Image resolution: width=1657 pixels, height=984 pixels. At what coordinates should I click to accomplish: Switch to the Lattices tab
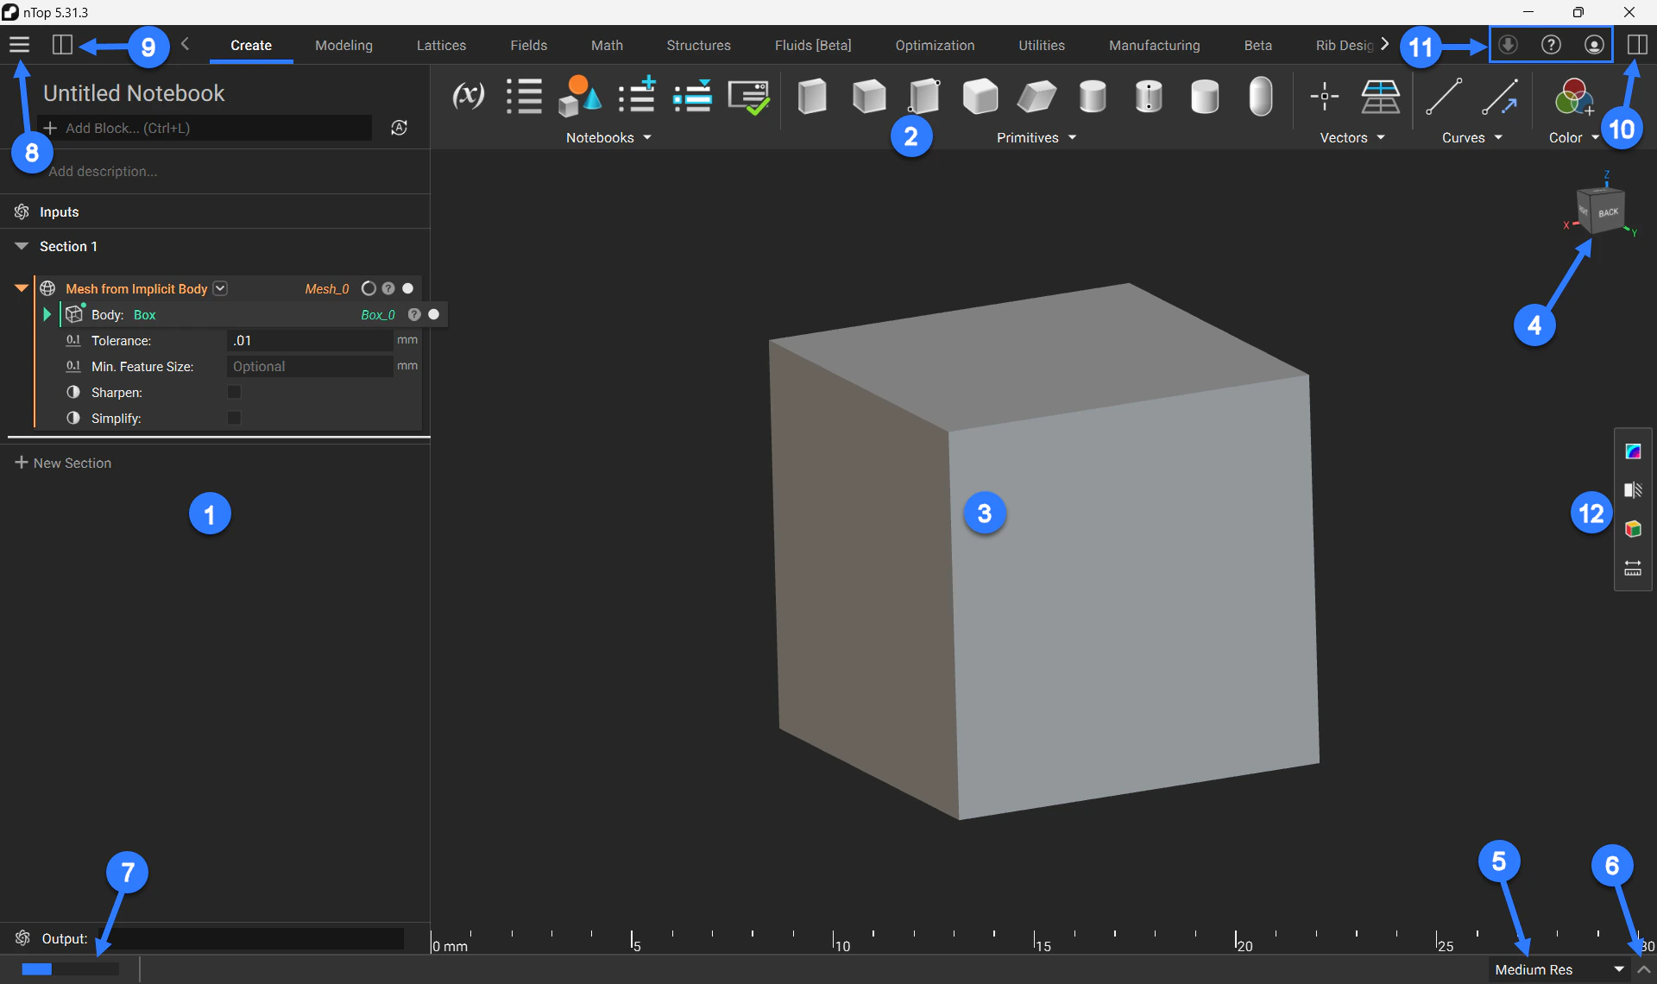441,46
